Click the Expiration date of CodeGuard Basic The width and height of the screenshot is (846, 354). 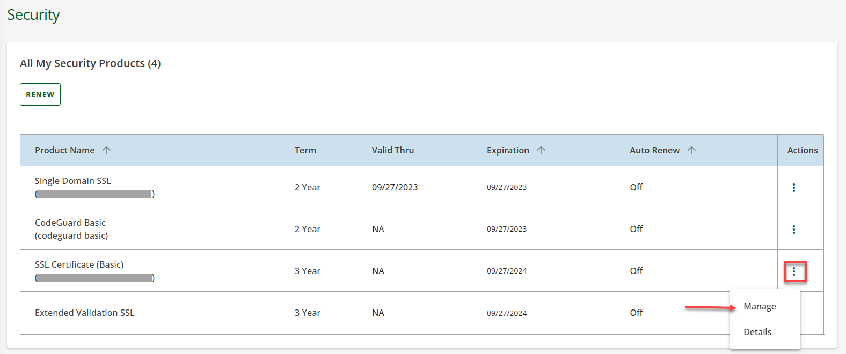pos(507,229)
